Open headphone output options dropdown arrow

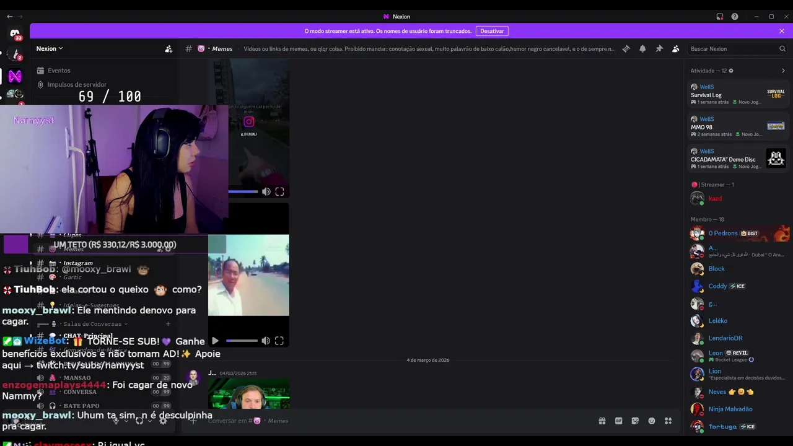150,421
